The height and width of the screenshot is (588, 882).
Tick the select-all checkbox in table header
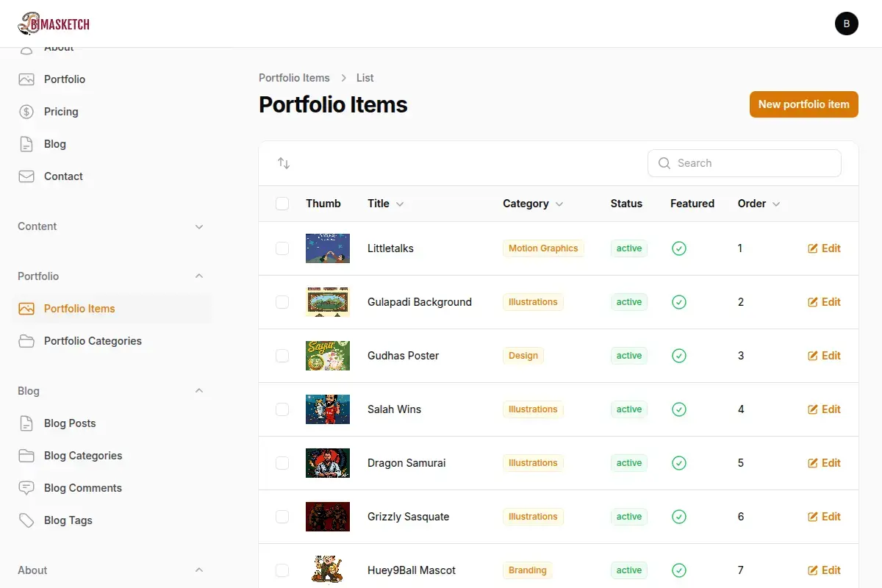coord(282,204)
